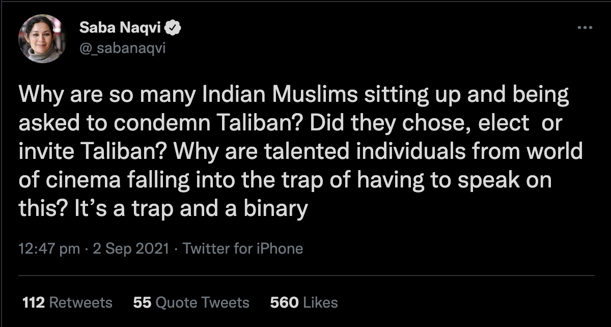This screenshot has width=611, height=327.
Task: Click the tweet line beginning 'of cinema falling'
Action: click(x=286, y=181)
